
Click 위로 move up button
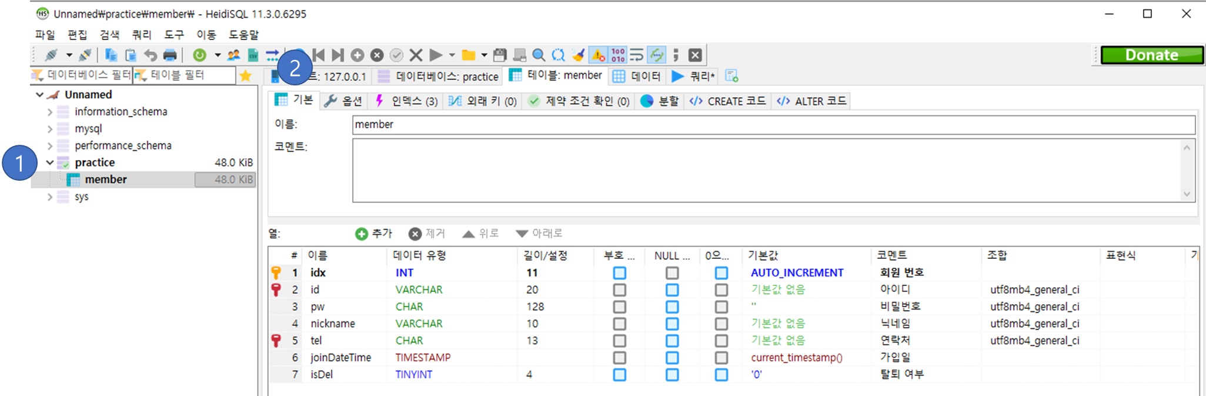point(480,234)
